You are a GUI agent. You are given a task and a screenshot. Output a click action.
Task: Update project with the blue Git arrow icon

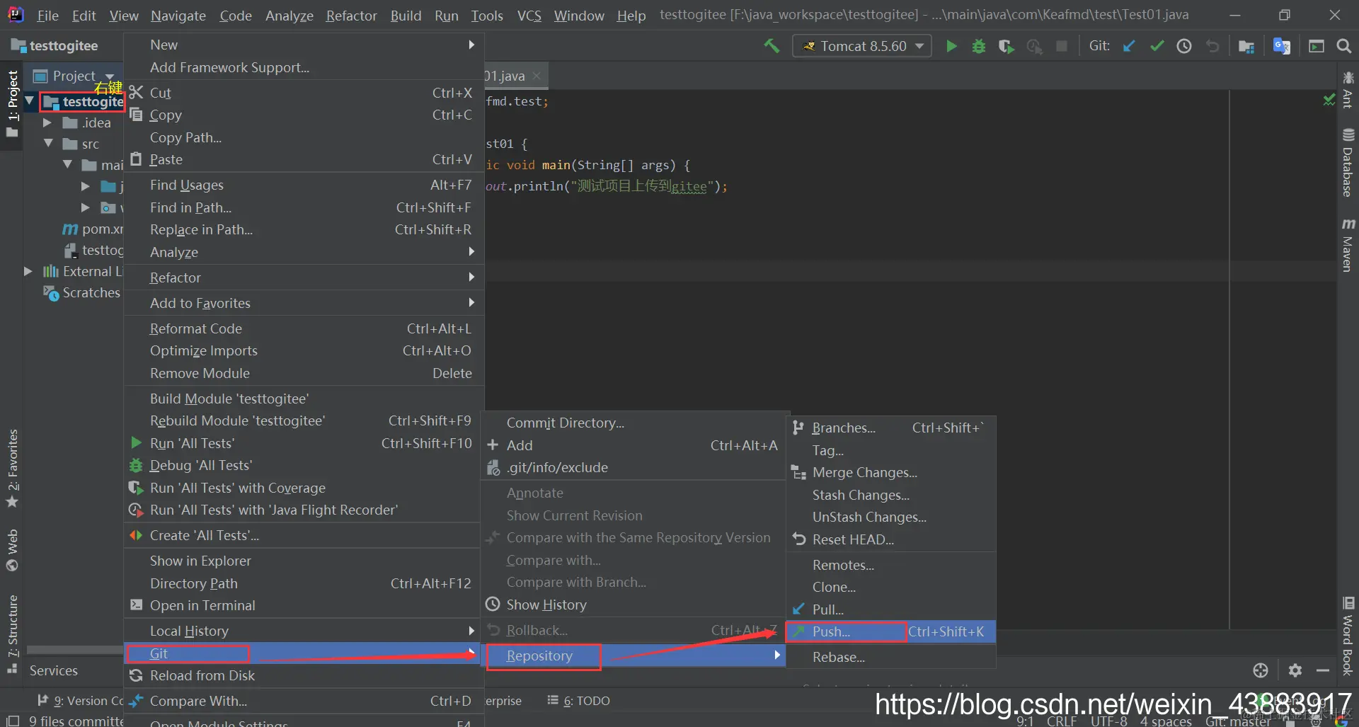click(x=1129, y=46)
